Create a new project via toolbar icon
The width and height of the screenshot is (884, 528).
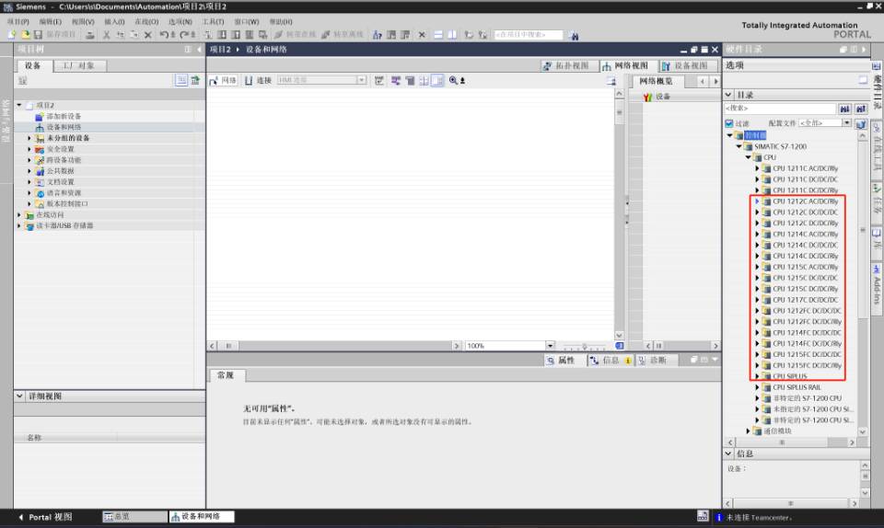[x=12, y=35]
